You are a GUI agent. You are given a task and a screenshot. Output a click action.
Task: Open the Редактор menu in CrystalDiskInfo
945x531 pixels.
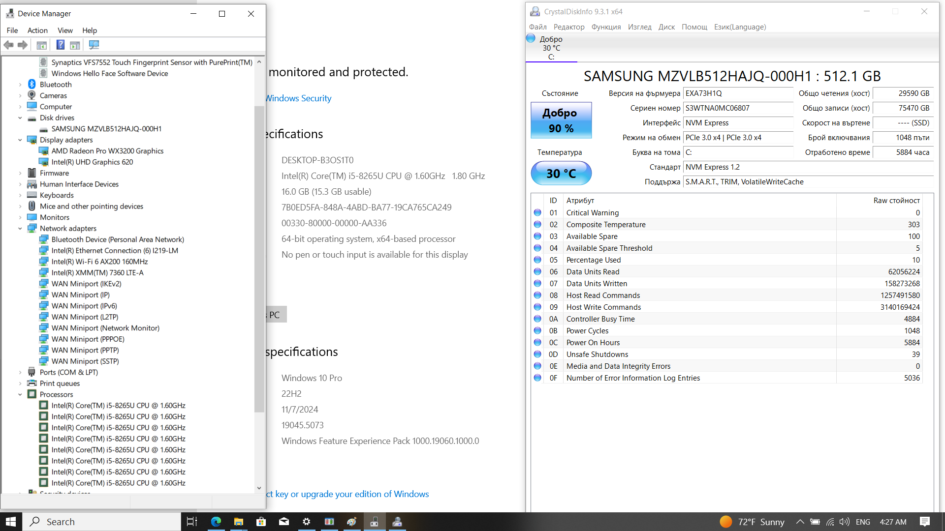tap(569, 27)
